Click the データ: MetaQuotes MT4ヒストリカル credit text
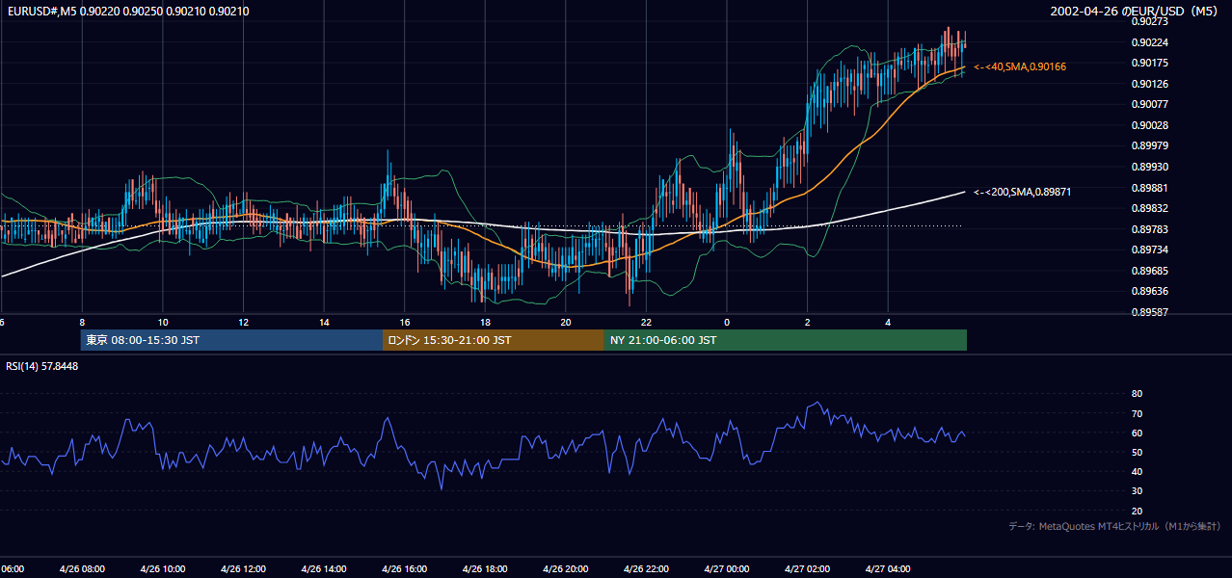The width and height of the screenshot is (1232, 578). [1114, 526]
